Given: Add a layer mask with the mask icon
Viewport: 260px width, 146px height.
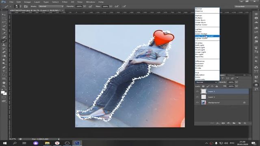Looking at the screenshot, I should pos(223,123).
